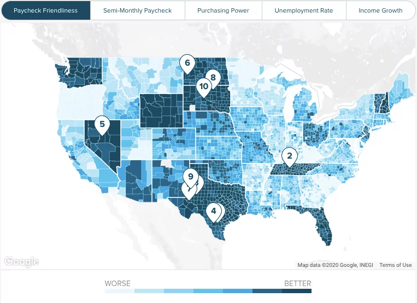Select the Paycheck Friendliness tab
417x303 pixels.
(x=45, y=10)
